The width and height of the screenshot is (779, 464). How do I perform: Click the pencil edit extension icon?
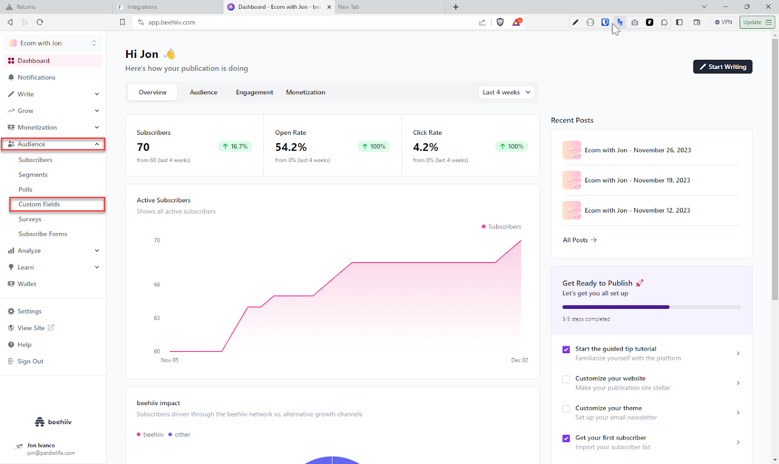(575, 22)
